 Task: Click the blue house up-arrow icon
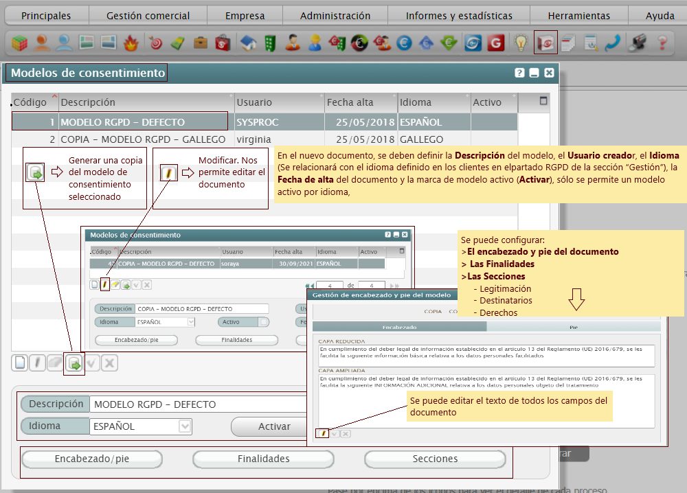pyautogui.click(x=426, y=43)
